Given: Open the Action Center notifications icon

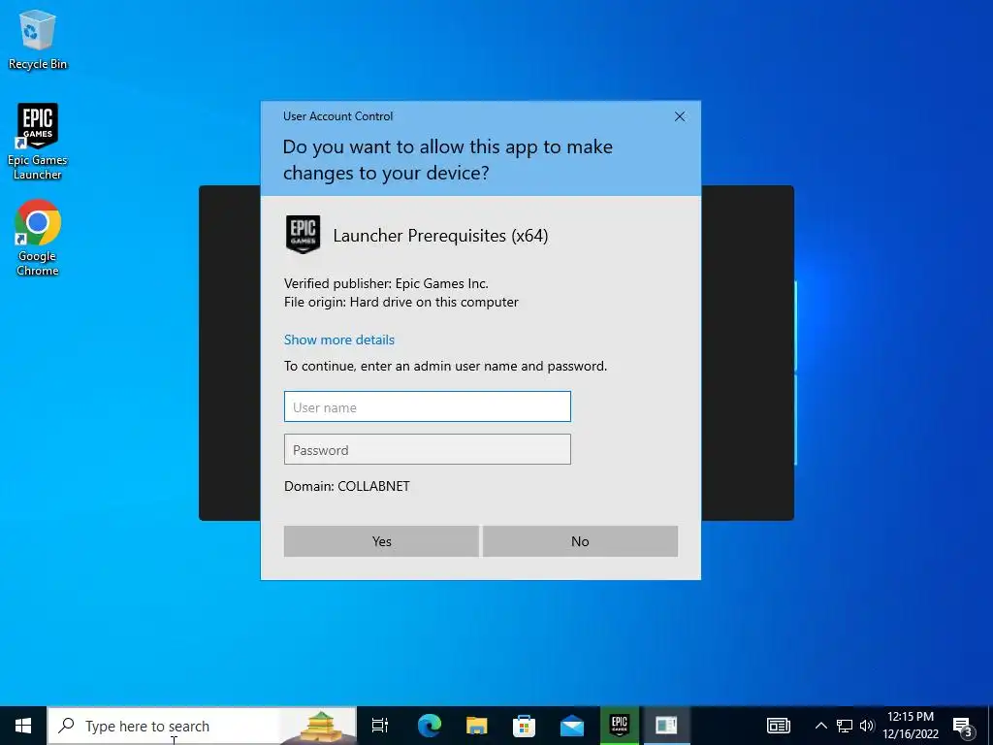Looking at the screenshot, I should coord(963,727).
